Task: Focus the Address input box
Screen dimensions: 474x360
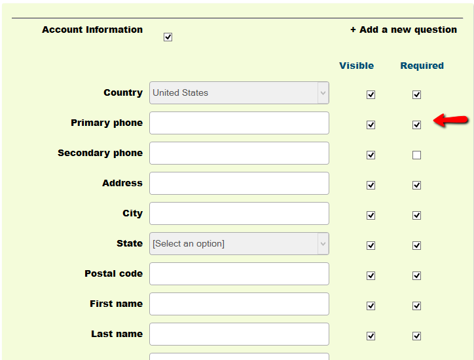Action: click(x=239, y=184)
